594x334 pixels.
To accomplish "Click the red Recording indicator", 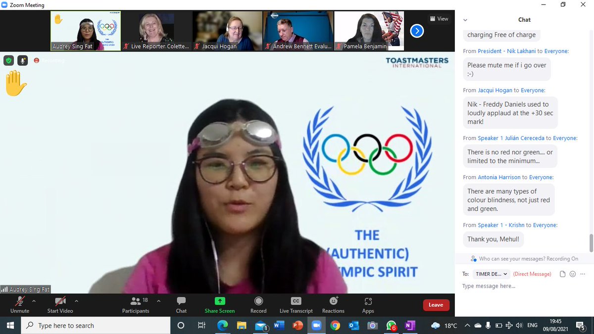I will 49,60.
